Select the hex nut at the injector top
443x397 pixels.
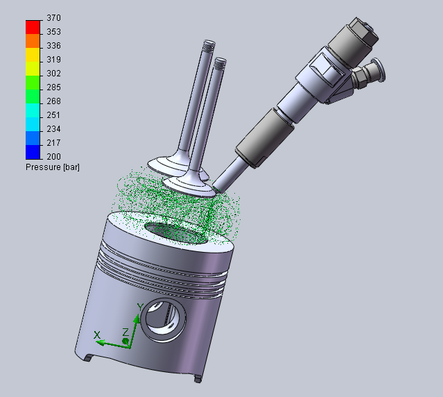(x=363, y=32)
